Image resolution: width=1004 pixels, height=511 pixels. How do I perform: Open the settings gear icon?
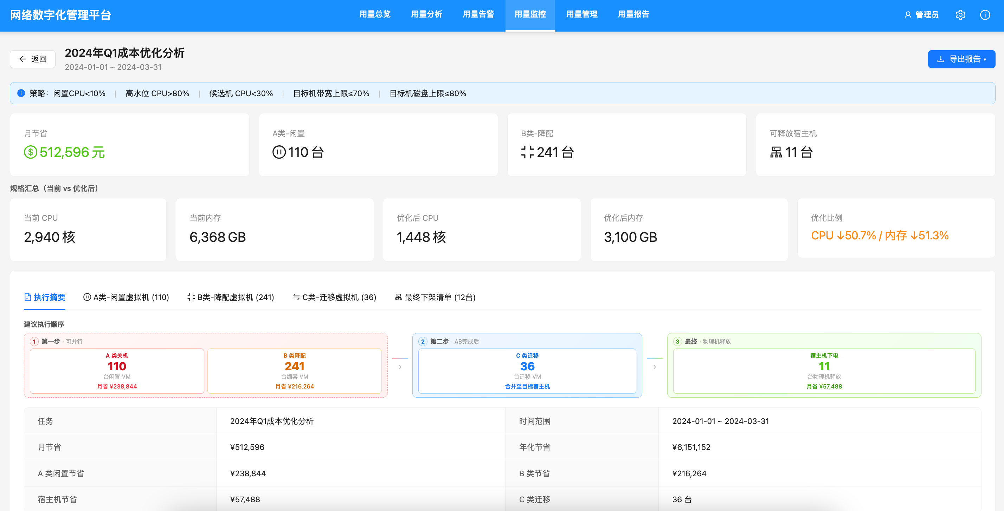(x=960, y=15)
